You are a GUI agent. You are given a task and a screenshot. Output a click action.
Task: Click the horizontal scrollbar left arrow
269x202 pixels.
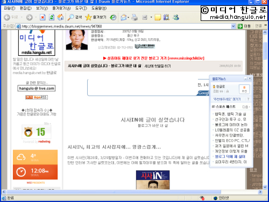[4, 192]
